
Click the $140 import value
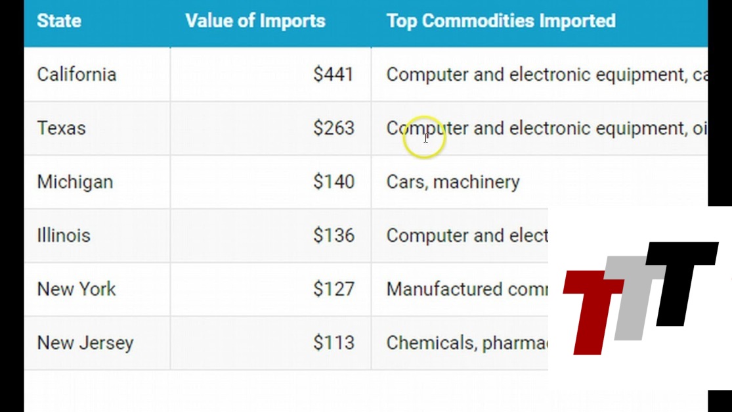coord(334,182)
